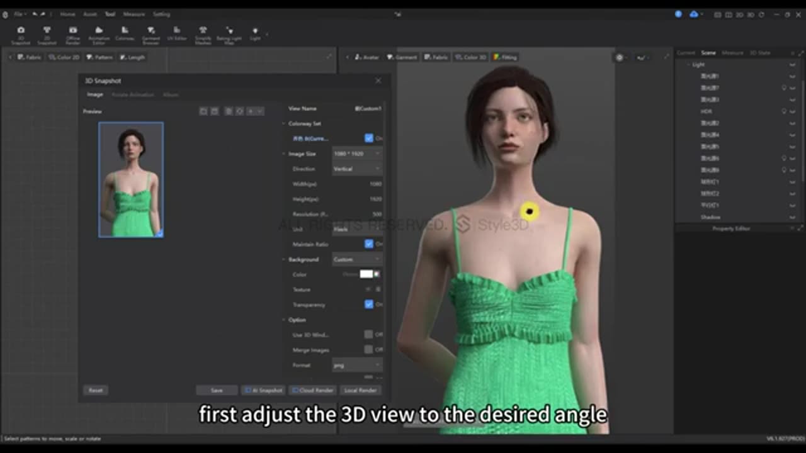
Task: Open the Image Size 1080*1920 dropdown
Action: pos(356,154)
